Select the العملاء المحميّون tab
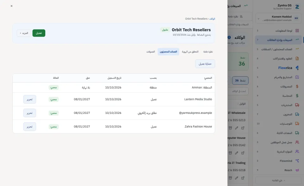 (x=168, y=52)
